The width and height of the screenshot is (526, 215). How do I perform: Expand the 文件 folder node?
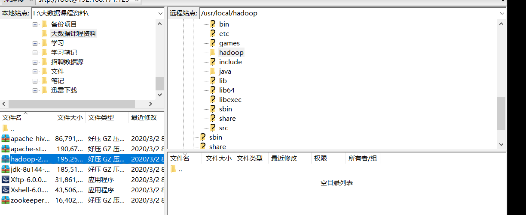click(x=35, y=72)
